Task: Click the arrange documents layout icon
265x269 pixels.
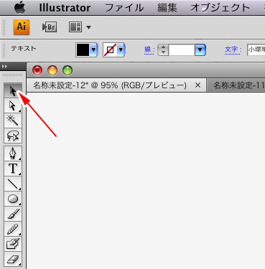Action: [75, 27]
